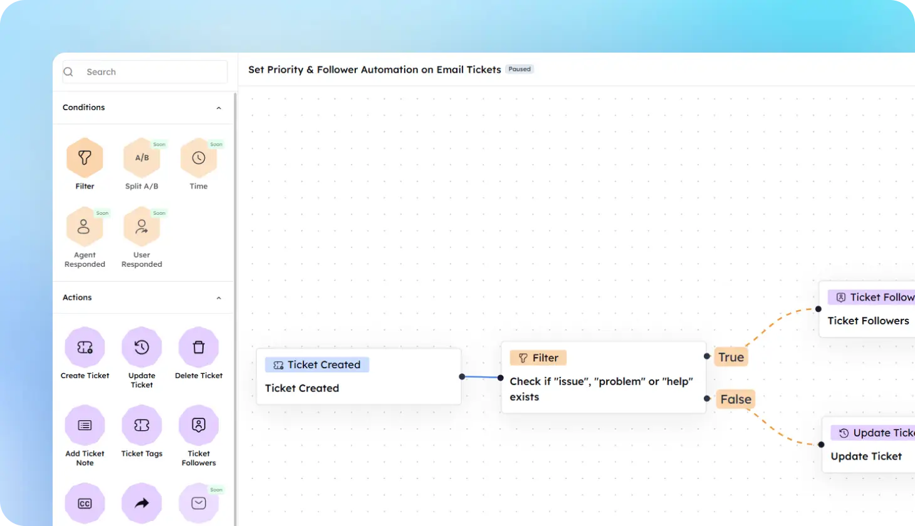Image resolution: width=915 pixels, height=526 pixels.
Task: Select the Add Ticket Note action icon
Action: click(85, 425)
